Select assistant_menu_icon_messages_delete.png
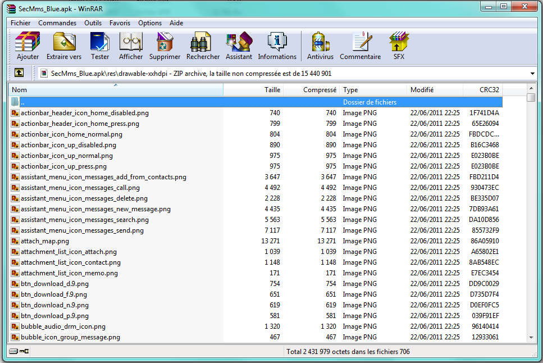Image resolution: width=543 pixels, height=363 pixels. (x=84, y=198)
